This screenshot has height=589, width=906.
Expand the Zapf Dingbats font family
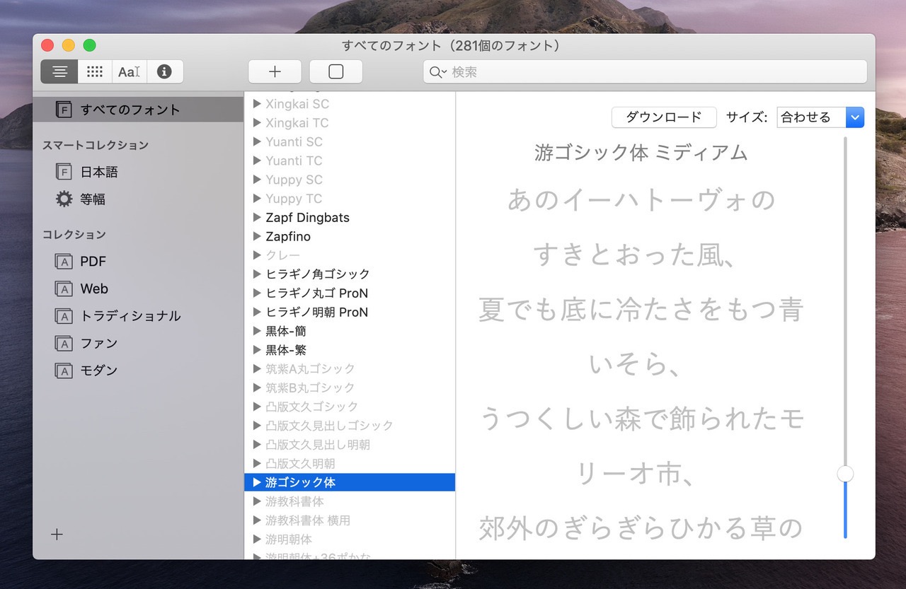click(x=258, y=218)
